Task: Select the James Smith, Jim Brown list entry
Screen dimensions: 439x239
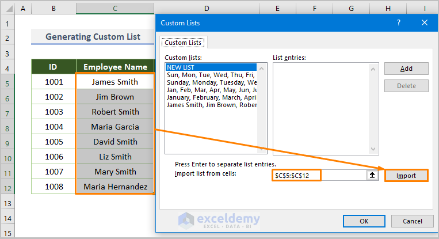Action: [211, 105]
